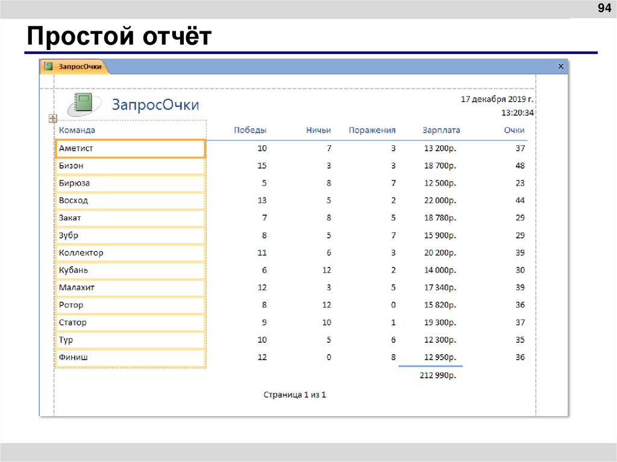Select the Победы column header
This screenshot has height=462, width=617.
(x=250, y=130)
